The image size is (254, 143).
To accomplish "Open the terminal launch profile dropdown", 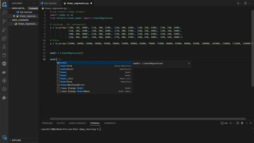I will [x=233, y=123].
